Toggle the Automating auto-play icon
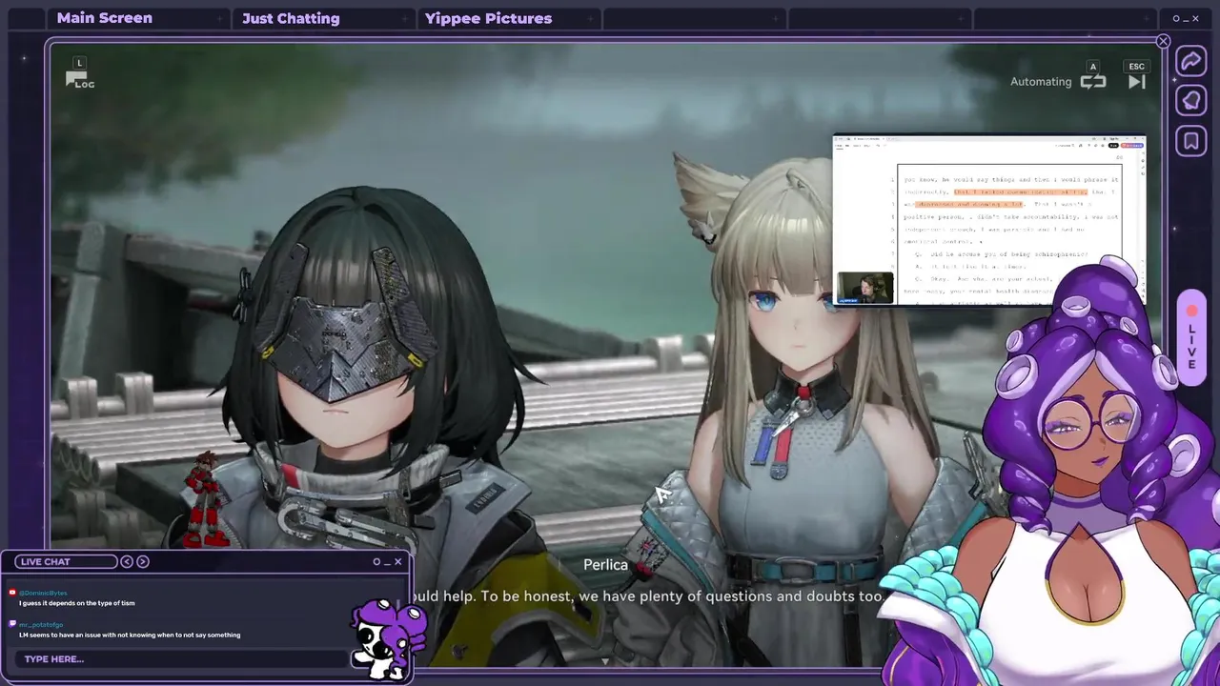 pyautogui.click(x=1093, y=82)
